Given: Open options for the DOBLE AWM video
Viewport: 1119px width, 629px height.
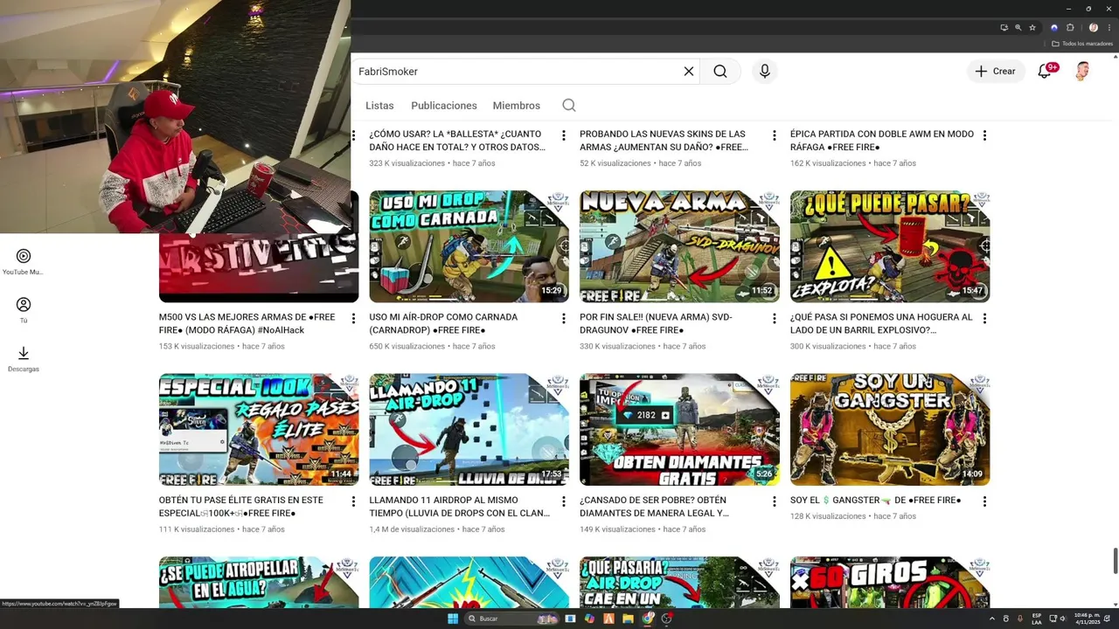Looking at the screenshot, I should coord(984,135).
